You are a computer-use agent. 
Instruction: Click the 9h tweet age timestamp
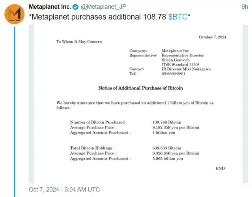[245, 7]
